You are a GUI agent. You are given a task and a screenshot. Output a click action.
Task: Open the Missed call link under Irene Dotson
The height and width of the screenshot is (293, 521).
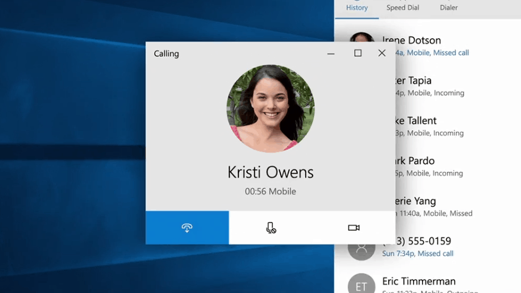click(451, 53)
